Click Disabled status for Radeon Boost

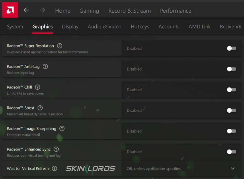[x=134, y=110]
